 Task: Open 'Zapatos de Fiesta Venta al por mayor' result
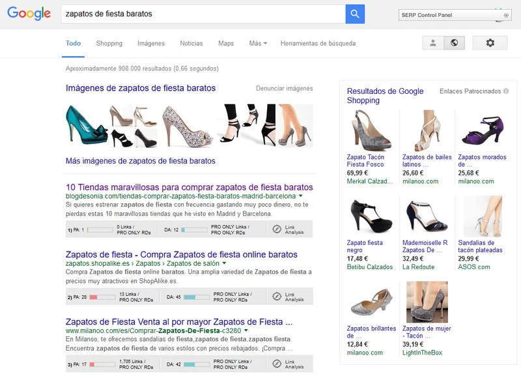tap(179, 322)
